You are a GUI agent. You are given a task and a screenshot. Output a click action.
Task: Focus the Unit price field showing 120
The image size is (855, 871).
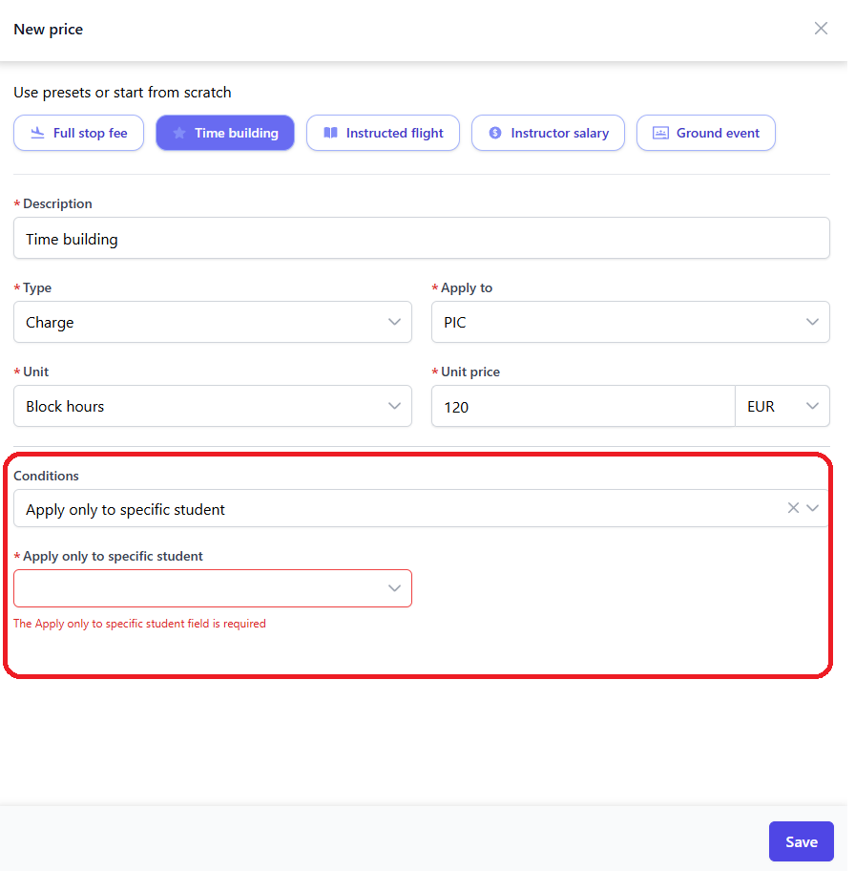pyautogui.click(x=582, y=407)
